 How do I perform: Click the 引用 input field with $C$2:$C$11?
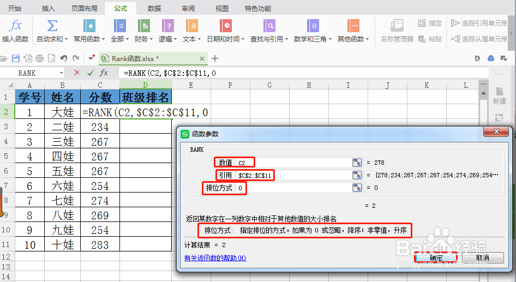[293, 175]
